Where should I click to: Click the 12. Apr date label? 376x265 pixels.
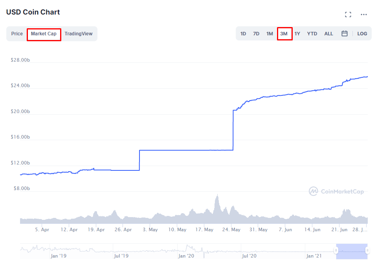pyautogui.click(x=69, y=230)
